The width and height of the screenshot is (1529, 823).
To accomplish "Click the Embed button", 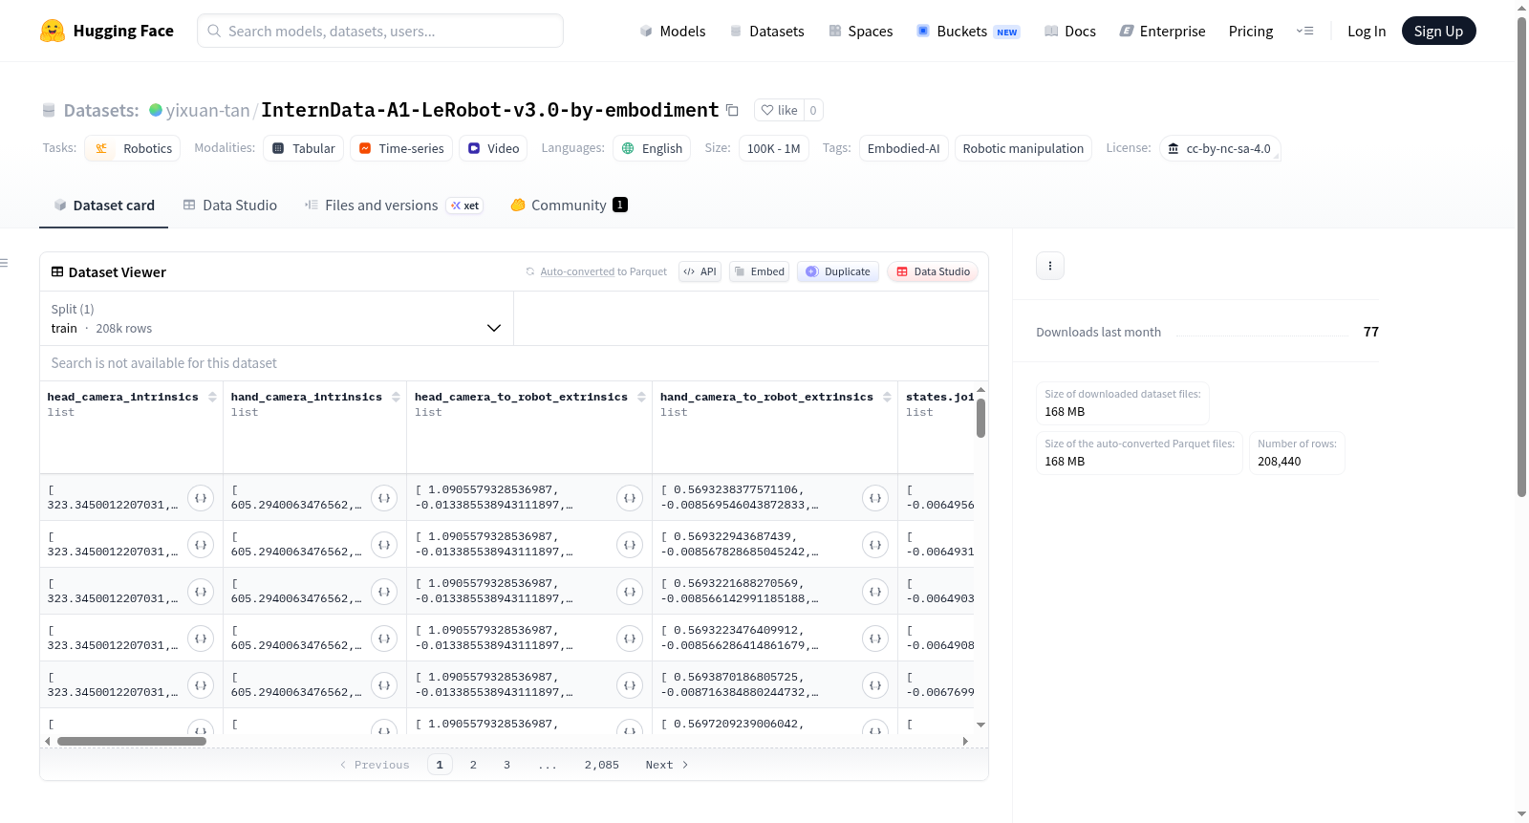I will coord(760,271).
